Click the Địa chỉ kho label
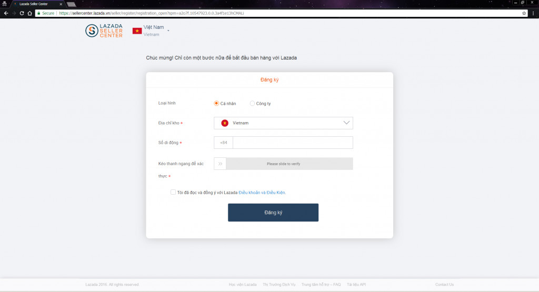Screen dimensions: 539x292 coord(169,123)
